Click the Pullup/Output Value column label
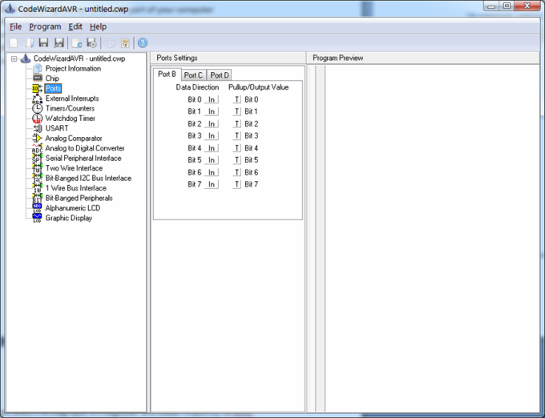The image size is (545, 418). click(x=259, y=87)
